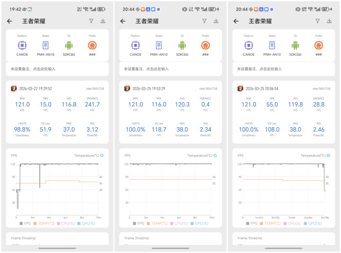341x253 pixels.
Task: Tap remark note field in middle screenshot
Action: tap(170, 69)
